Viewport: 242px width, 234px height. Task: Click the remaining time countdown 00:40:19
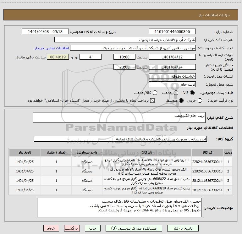[58, 57]
